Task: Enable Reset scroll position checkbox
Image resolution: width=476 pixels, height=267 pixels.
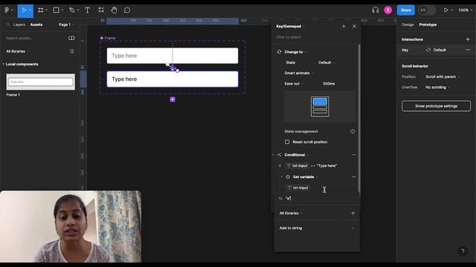Action: pos(287,142)
